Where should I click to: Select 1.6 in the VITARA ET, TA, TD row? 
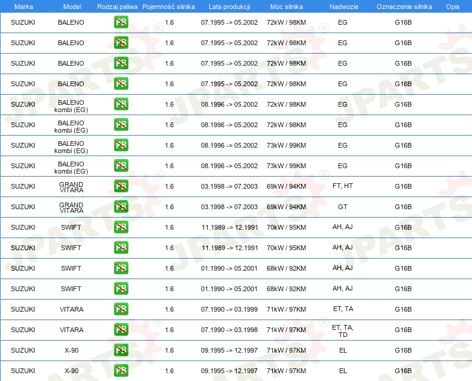click(169, 330)
